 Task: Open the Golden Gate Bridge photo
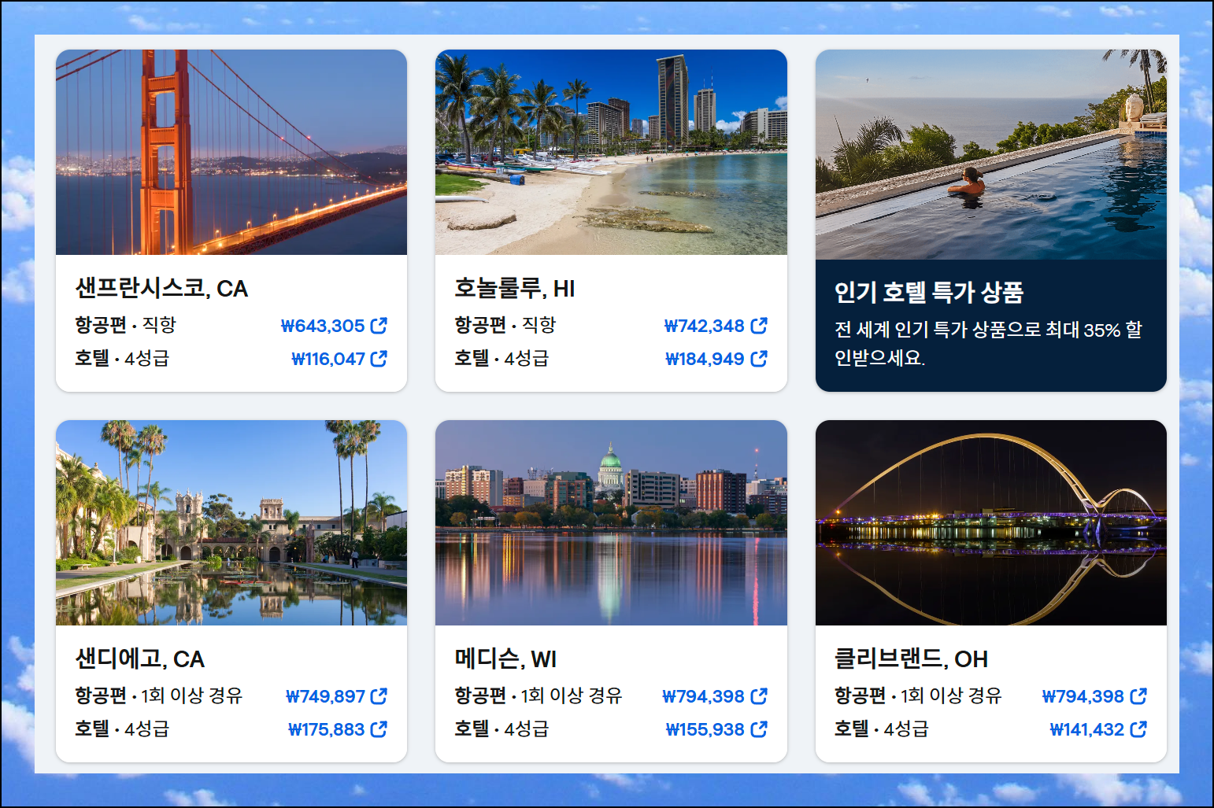[231, 152]
